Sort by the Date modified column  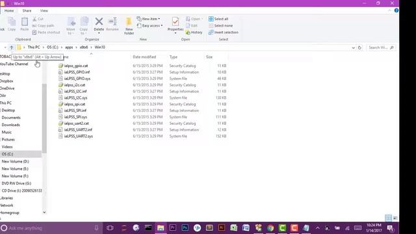coord(144,57)
